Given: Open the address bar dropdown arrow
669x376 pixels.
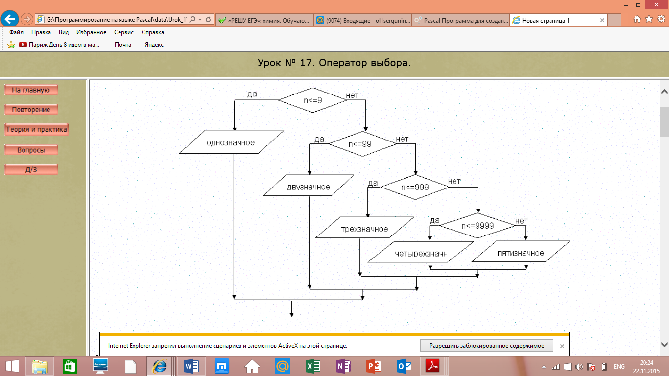Looking at the screenshot, I should point(200,20).
